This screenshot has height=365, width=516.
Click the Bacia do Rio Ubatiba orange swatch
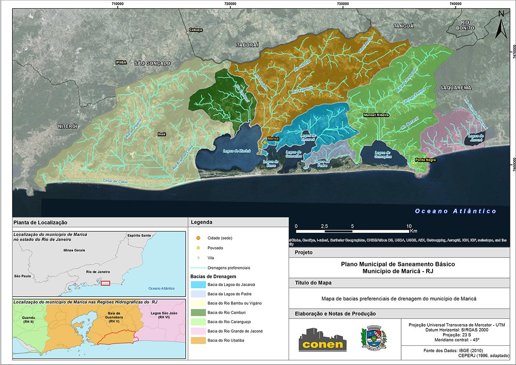(x=197, y=341)
